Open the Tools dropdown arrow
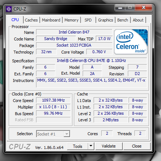Screen dimensions: 161x161 91,146
